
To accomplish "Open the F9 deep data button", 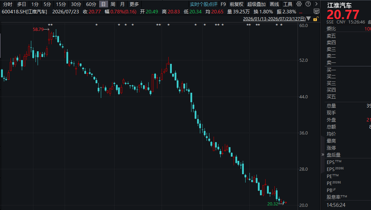I will tap(223, 4).
